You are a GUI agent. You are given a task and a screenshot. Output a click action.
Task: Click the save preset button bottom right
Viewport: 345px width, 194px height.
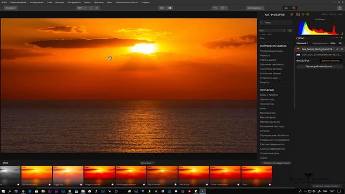(x=326, y=186)
